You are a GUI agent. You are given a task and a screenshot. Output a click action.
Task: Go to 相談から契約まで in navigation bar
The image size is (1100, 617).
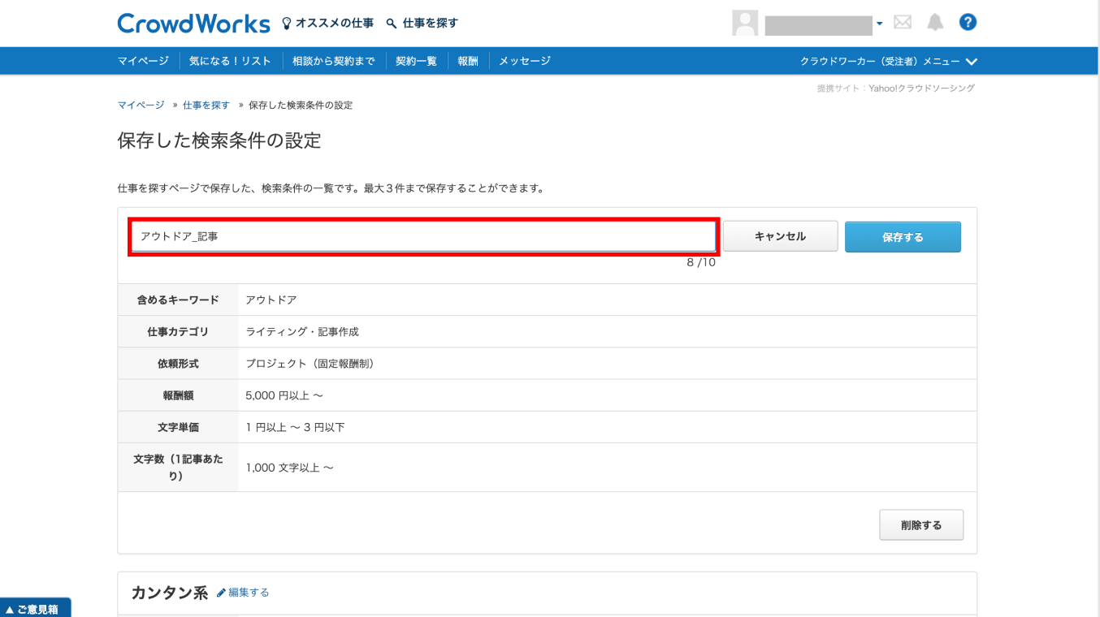(333, 61)
